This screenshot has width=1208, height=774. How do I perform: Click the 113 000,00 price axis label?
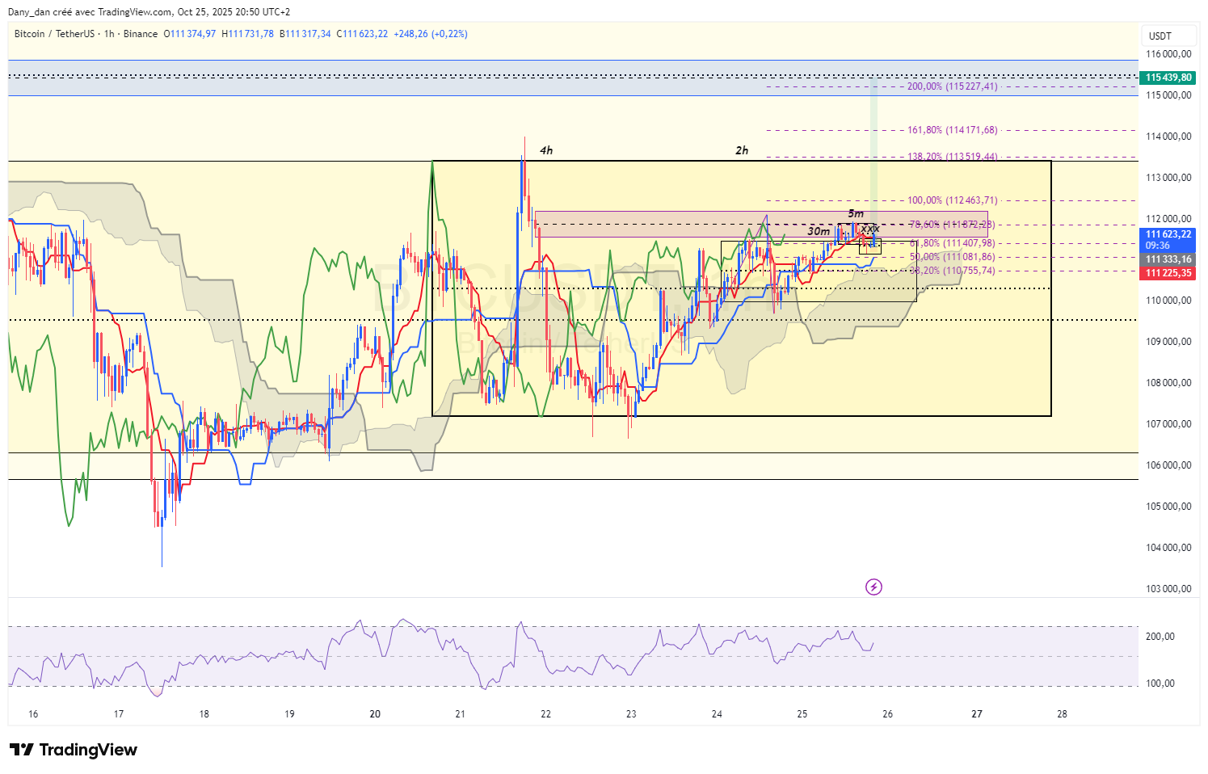pyautogui.click(x=1168, y=178)
